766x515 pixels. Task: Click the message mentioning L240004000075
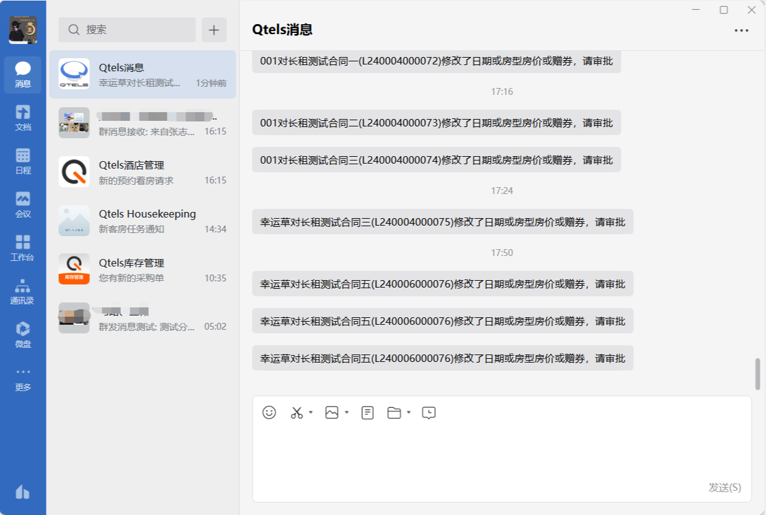coord(443,222)
